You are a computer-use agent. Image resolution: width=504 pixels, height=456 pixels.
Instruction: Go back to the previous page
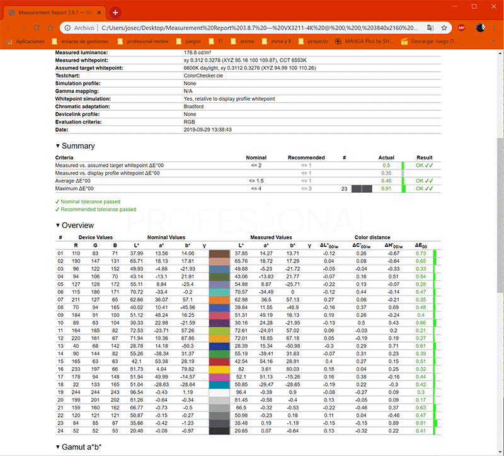click(x=9, y=28)
